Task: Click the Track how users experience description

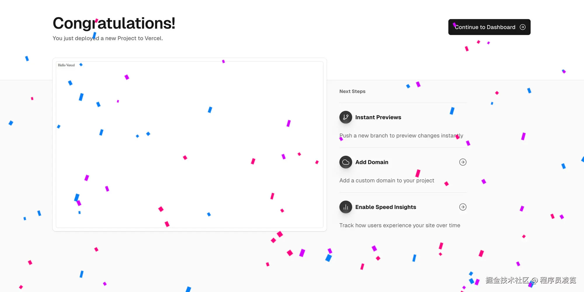Action: pos(399,225)
